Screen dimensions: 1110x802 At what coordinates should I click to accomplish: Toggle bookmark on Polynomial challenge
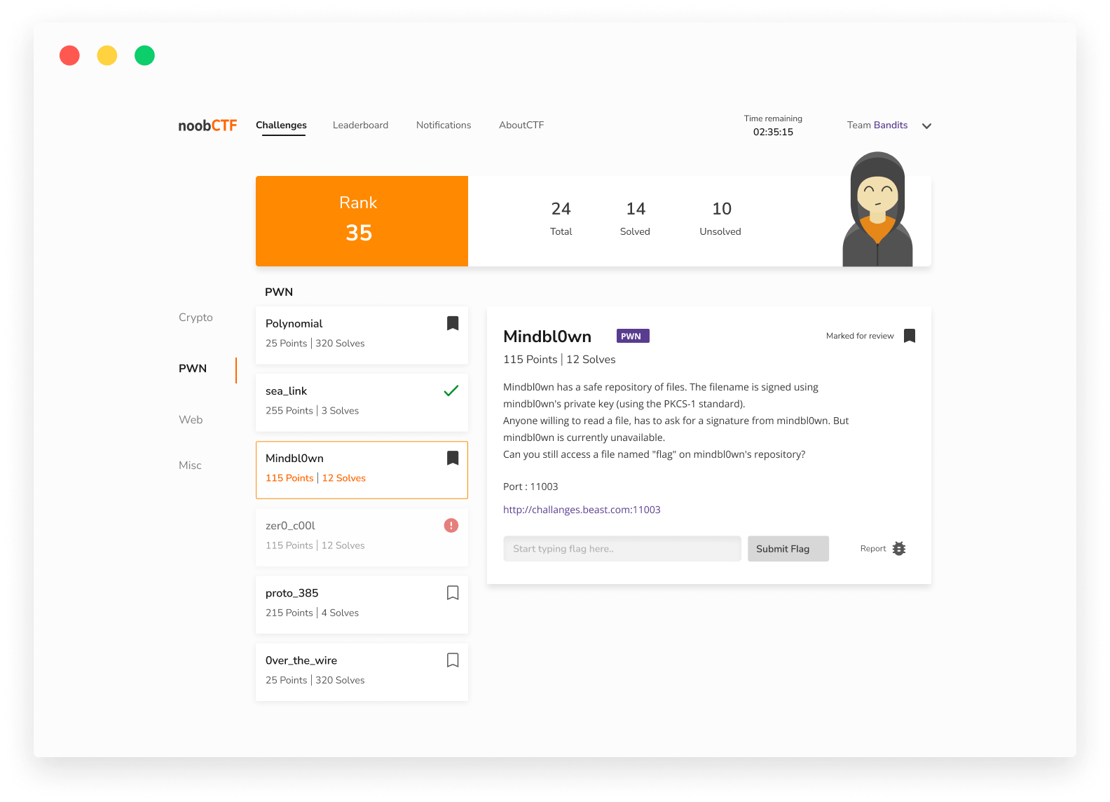click(x=453, y=323)
